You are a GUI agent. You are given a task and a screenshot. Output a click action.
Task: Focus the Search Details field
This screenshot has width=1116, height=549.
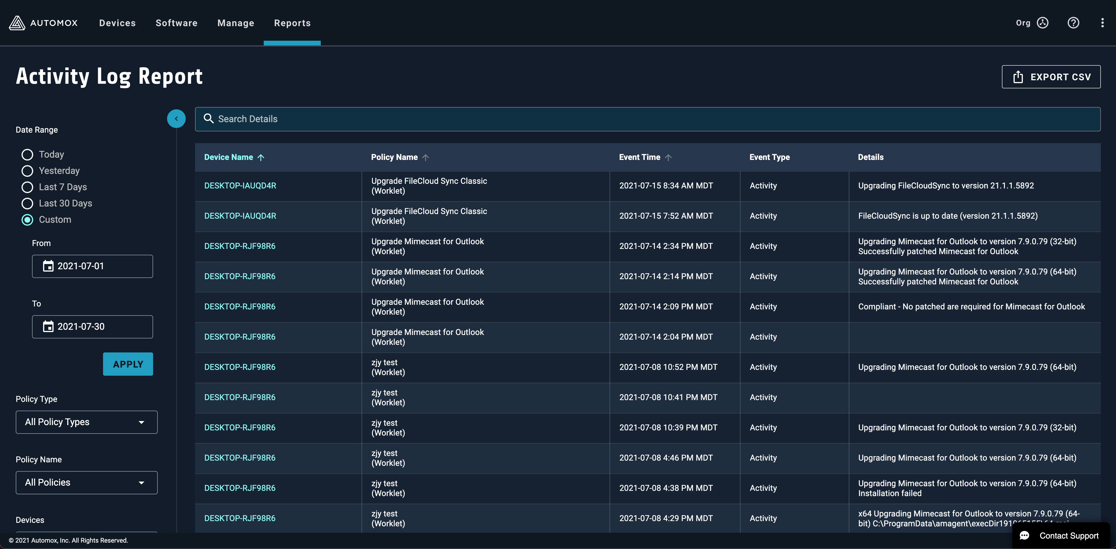coord(647,119)
